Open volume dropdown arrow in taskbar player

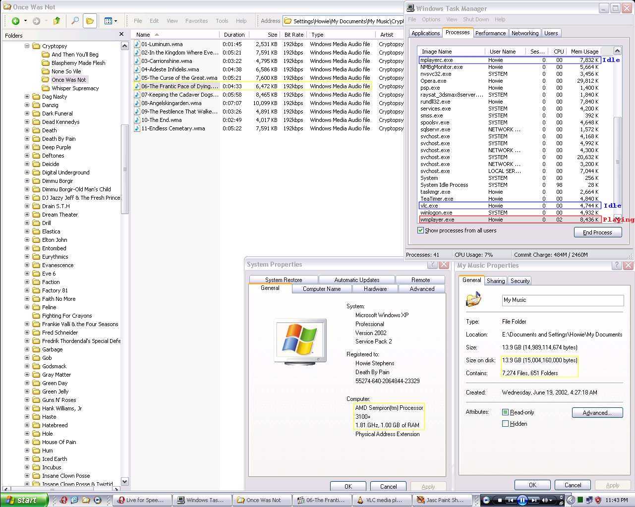click(552, 500)
